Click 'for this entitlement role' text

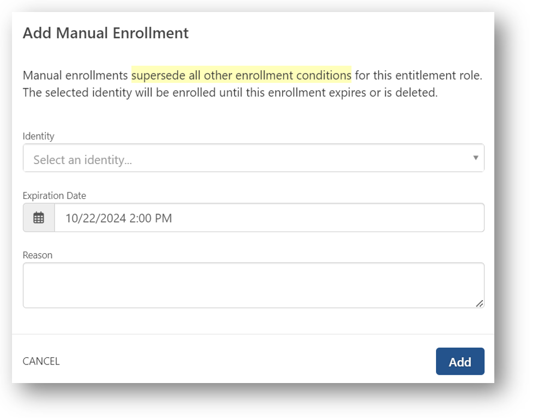tap(418, 75)
